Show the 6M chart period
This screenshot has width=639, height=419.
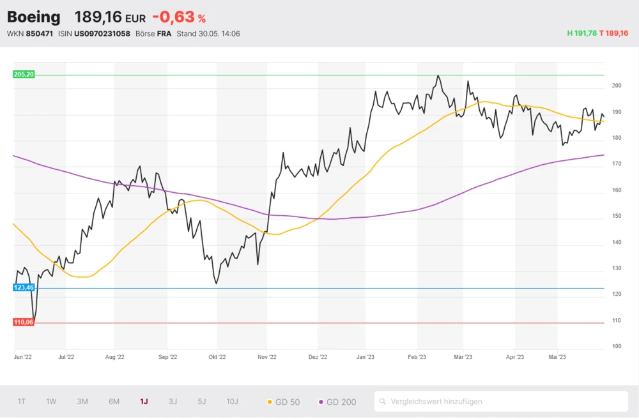tap(114, 402)
